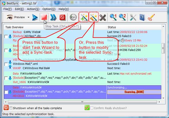Click the horizontal scrollbar left arrow
The height and width of the screenshot is (118, 169).
pyautogui.click(x=6, y=102)
